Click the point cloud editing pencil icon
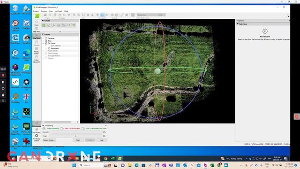 pyautogui.click(x=122, y=15)
